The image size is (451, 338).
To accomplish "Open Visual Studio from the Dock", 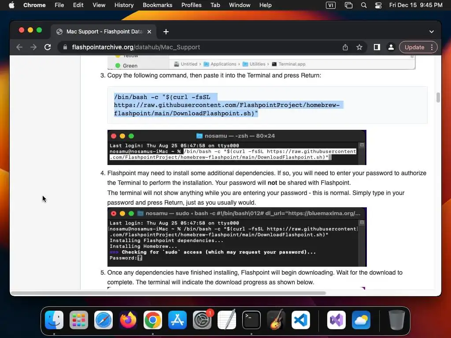I will point(336,320).
